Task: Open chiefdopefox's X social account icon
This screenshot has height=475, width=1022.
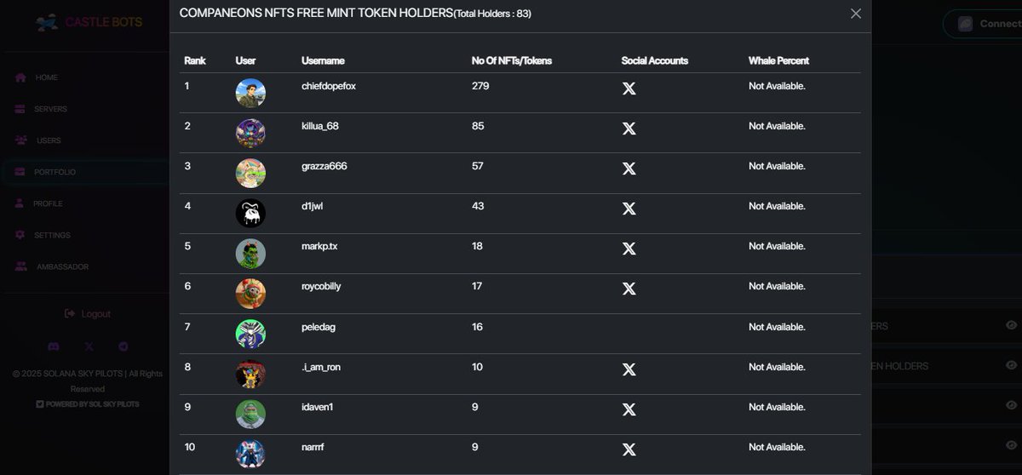Action: (x=629, y=89)
